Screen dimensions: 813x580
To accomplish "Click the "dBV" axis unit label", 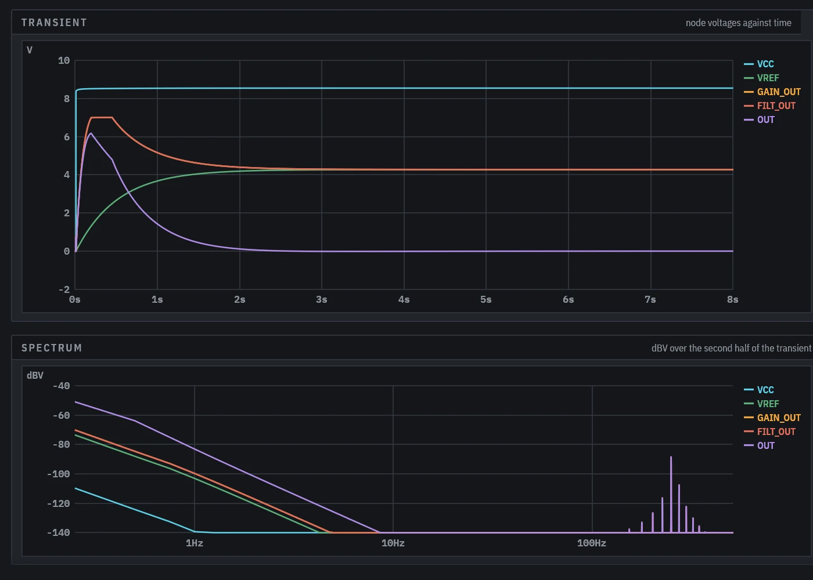I will click(35, 375).
